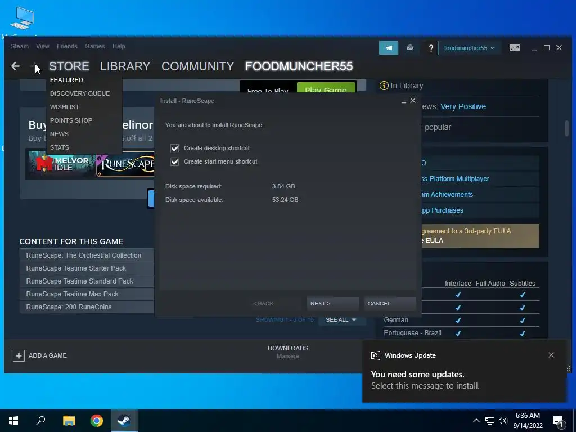Open RuneScape Teatime Standard Pack

(87, 281)
